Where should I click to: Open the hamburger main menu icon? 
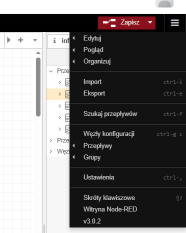(175, 23)
